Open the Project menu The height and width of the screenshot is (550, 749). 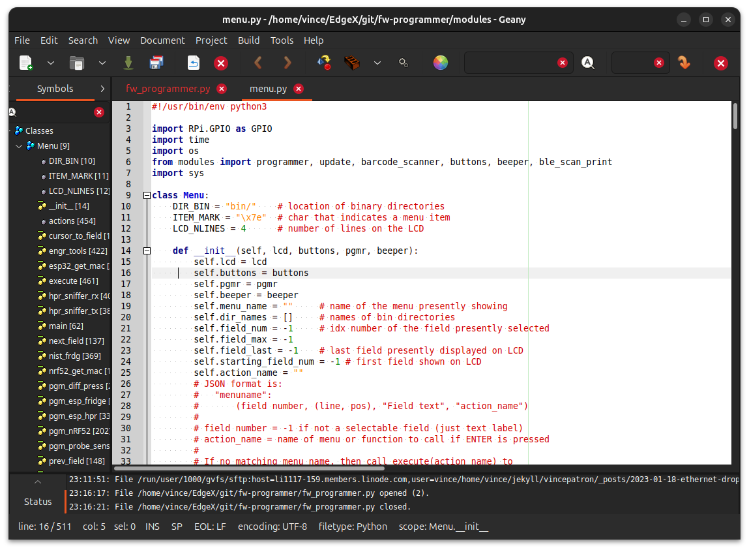point(211,40)
